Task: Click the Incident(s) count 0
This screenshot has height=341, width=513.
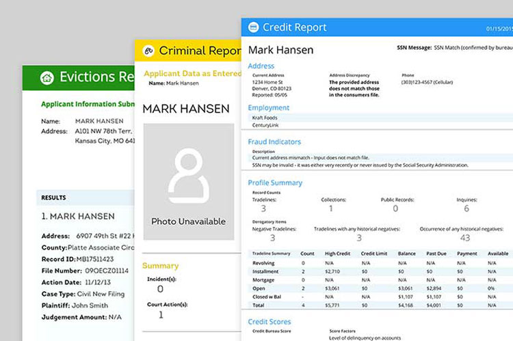Action: pos(160,289)
